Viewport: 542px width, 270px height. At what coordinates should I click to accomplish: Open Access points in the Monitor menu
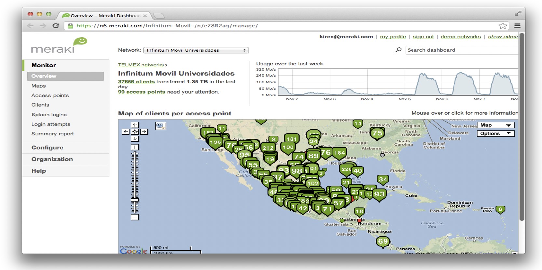50,95
